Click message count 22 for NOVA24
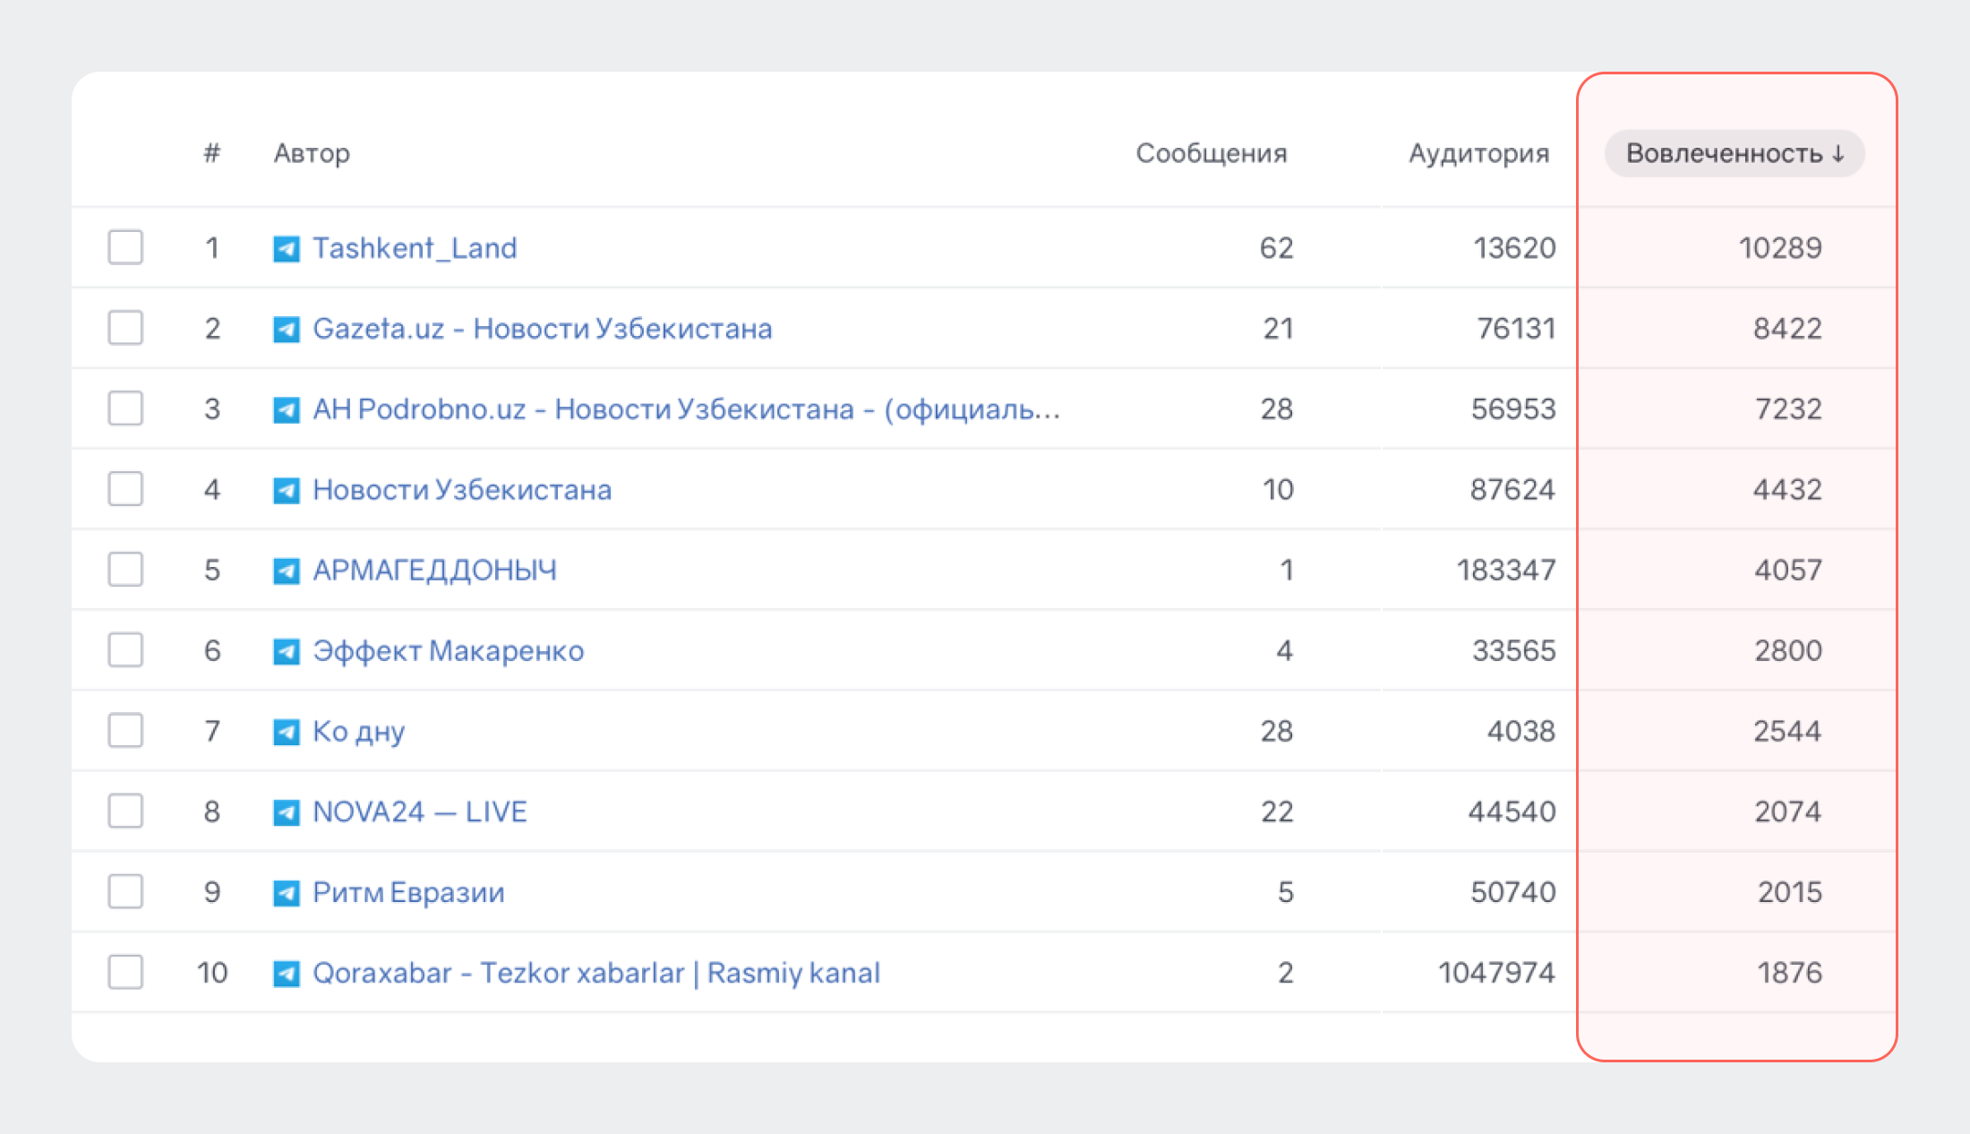 point(1277,812)
